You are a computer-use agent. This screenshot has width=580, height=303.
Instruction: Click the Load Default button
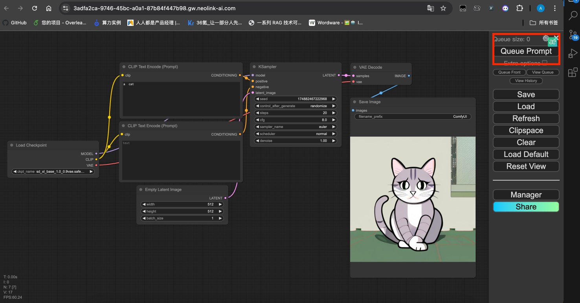click(x=526, y=154)
